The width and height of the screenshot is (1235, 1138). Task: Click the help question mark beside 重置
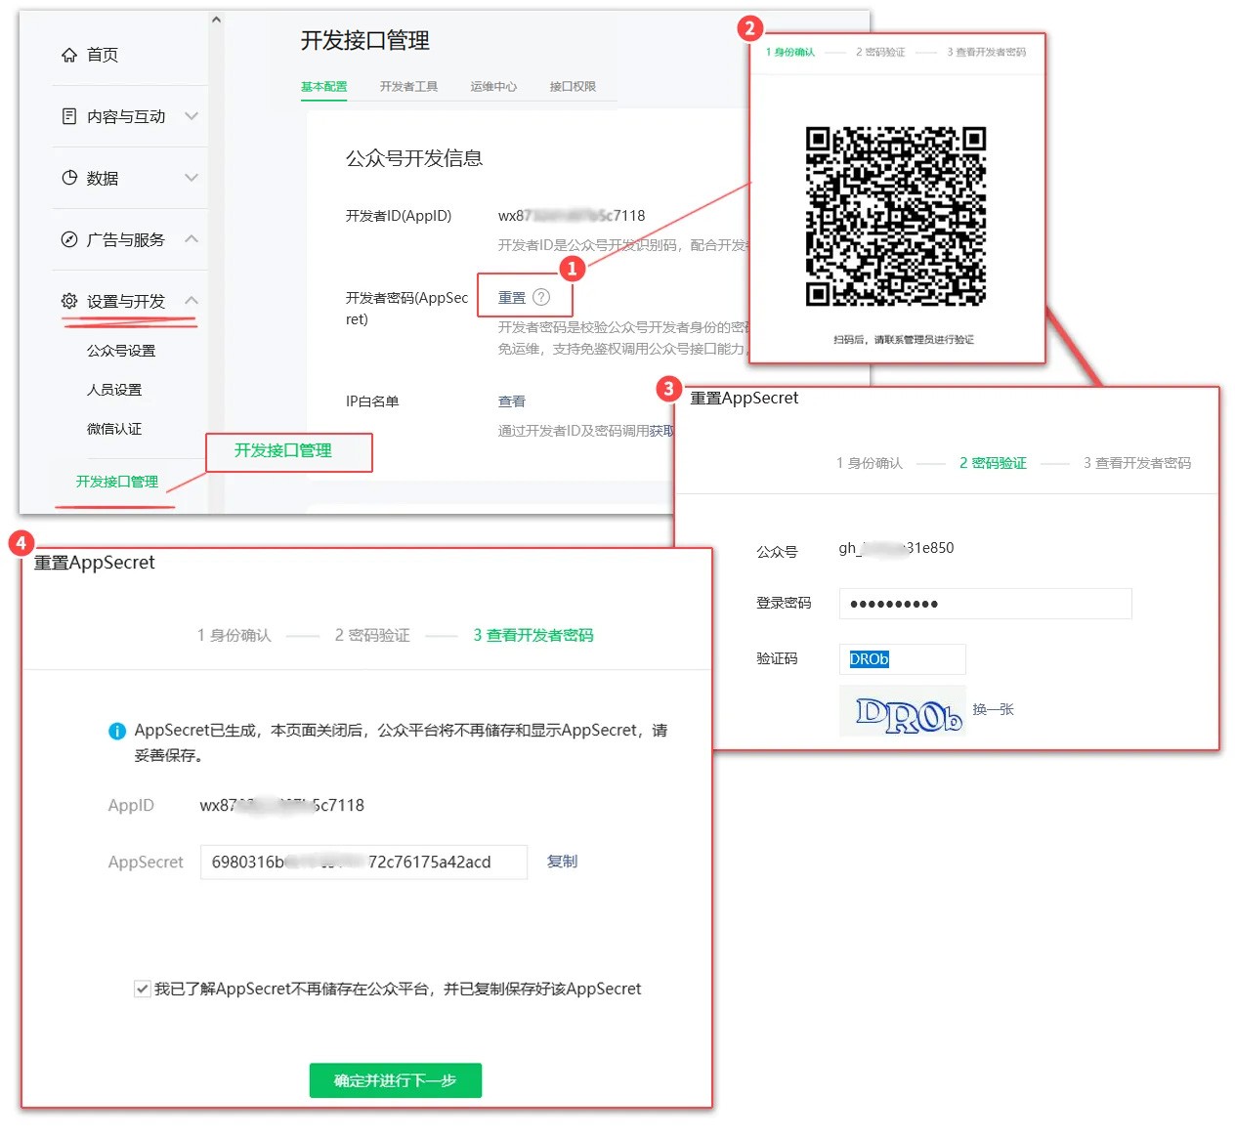click(x=541, y=297)
